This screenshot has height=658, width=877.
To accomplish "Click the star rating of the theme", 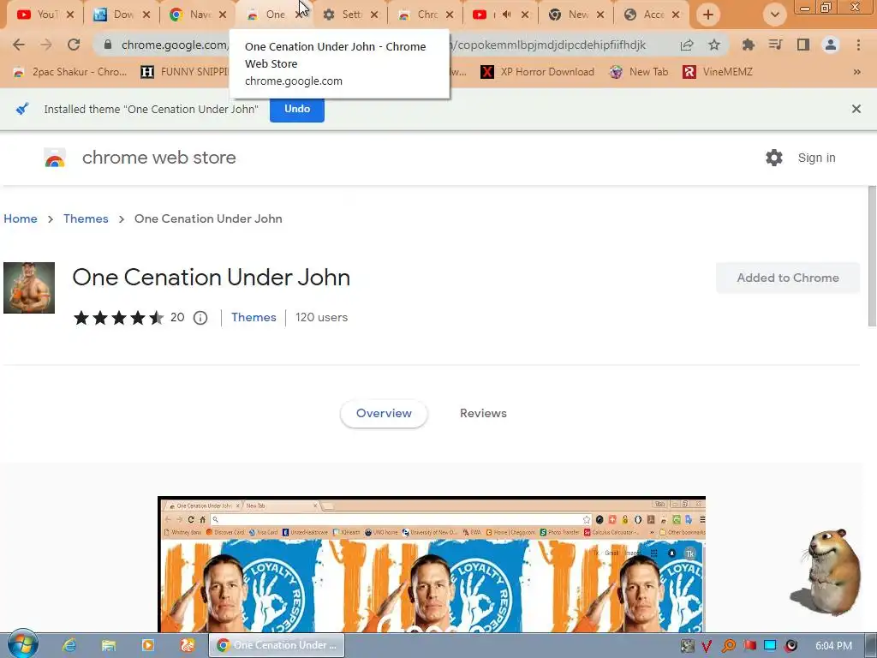I will [118, 318].
